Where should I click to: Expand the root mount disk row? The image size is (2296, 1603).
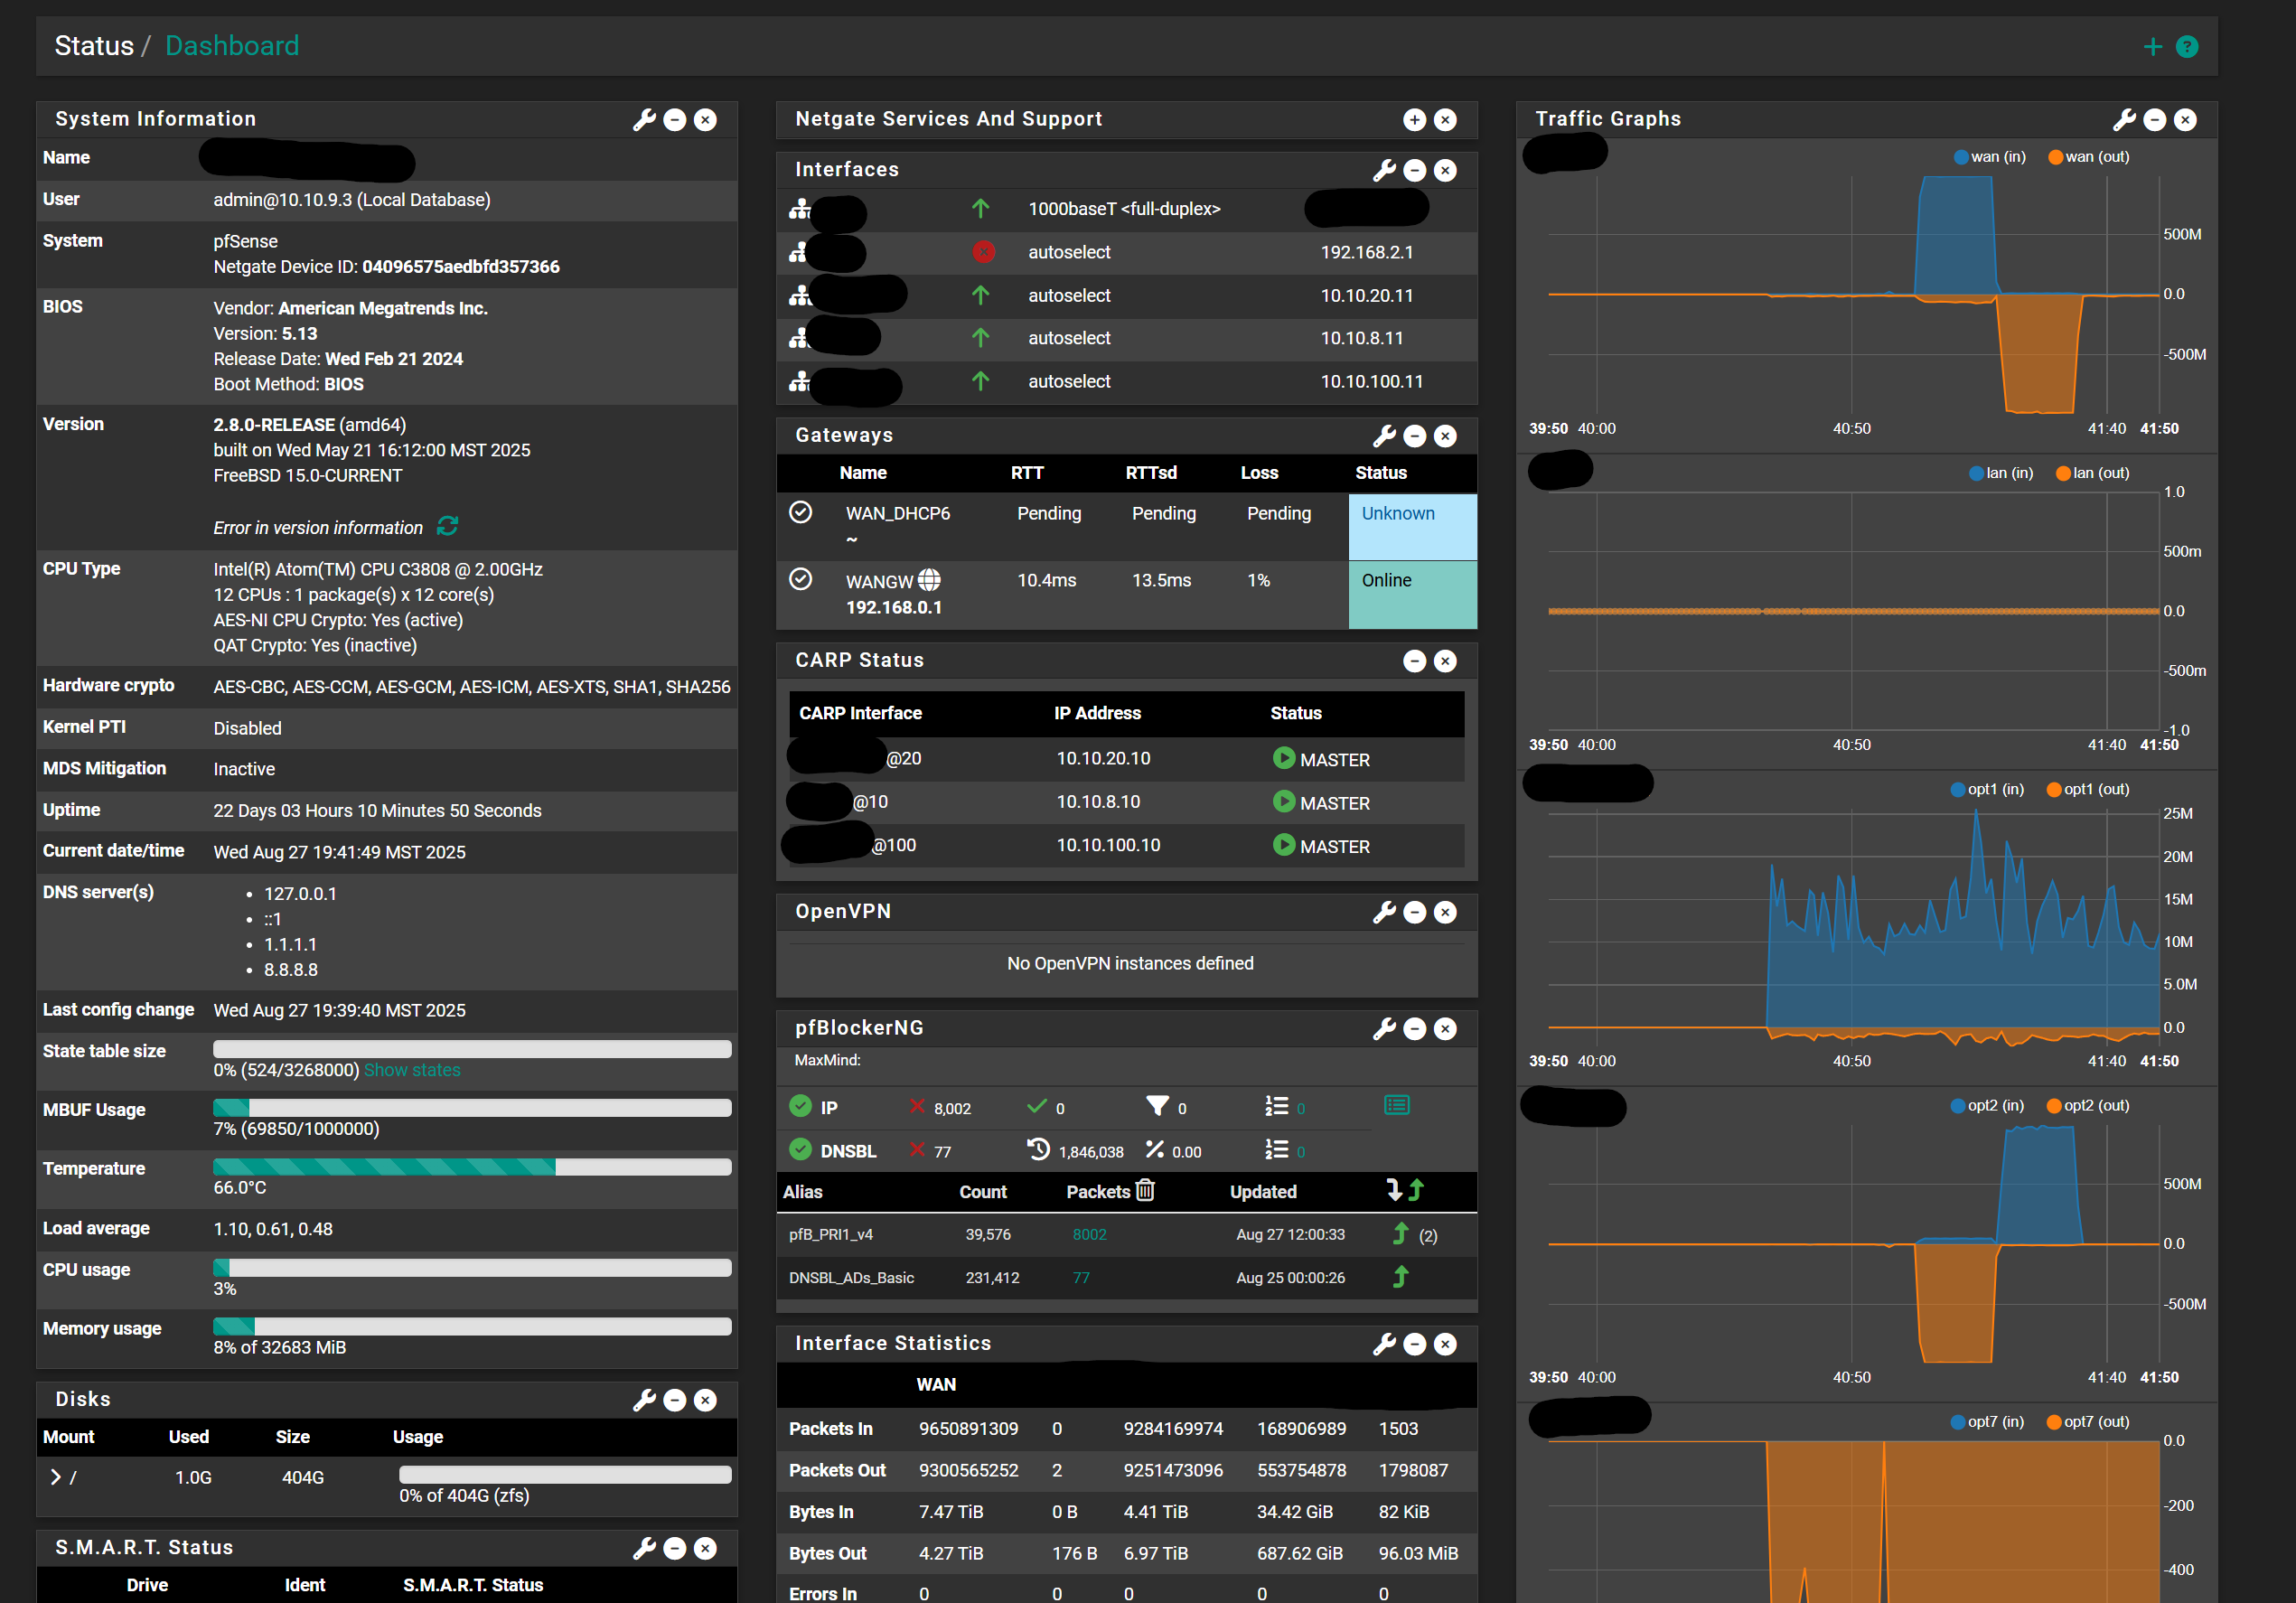coord(55,1477)
